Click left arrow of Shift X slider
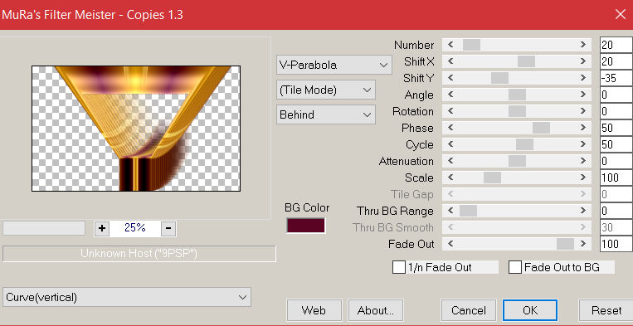 (450, 61)
